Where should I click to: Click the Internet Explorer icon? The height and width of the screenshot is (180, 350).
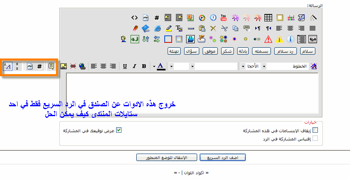pos(157,28)
